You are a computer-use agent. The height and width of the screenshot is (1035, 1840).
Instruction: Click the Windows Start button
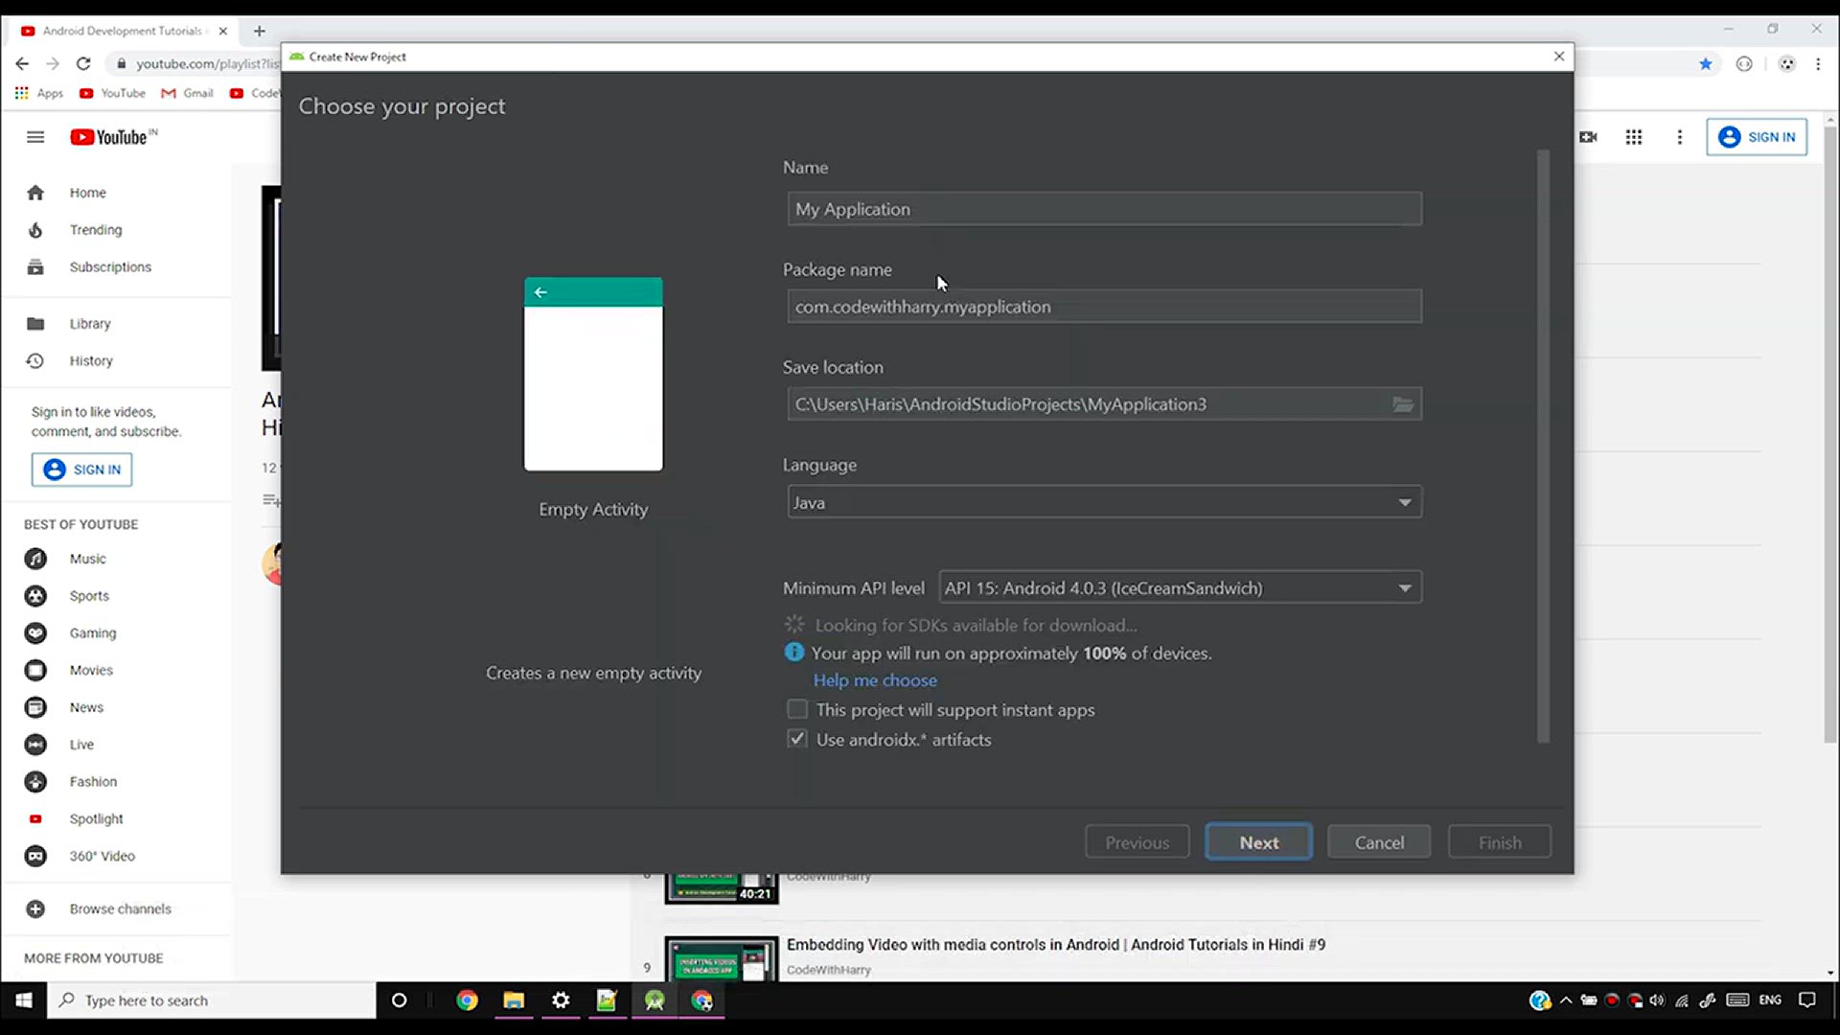(24, 1000)
